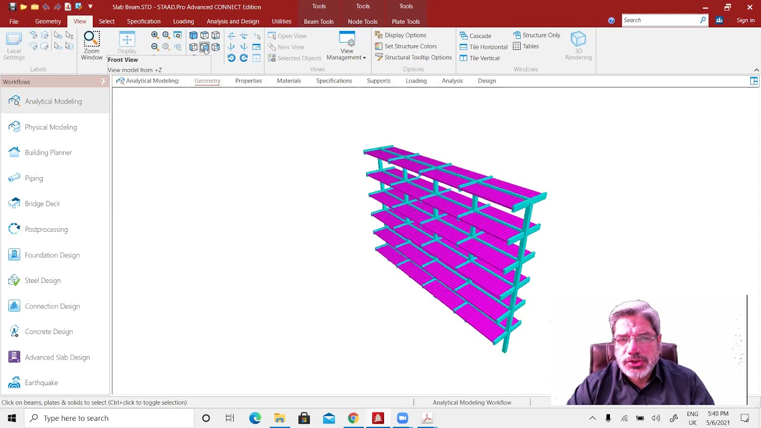Click the counter-clockwise spin rotate icon
Screen dimensions: 761x428
231,58
